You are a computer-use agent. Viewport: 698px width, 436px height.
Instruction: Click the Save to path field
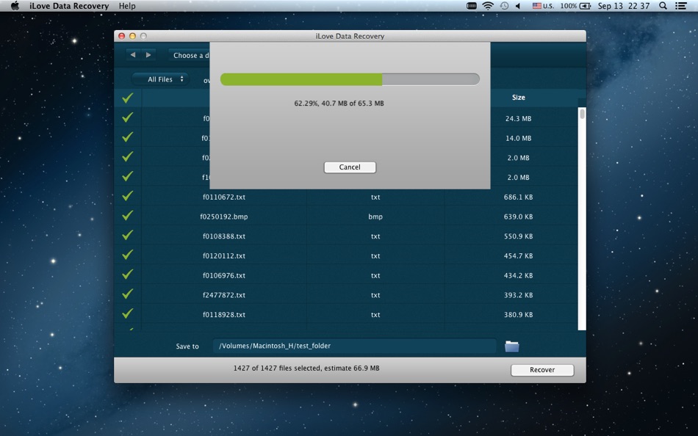(x=354, y=346)
